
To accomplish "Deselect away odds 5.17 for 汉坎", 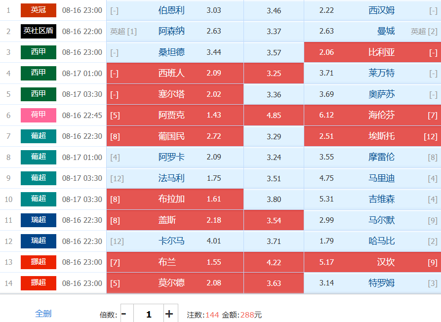I will 372,262.
